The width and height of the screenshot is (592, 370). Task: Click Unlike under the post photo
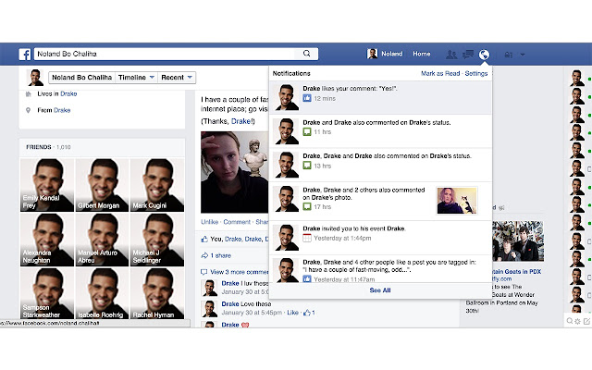click(x=210, y=222)
